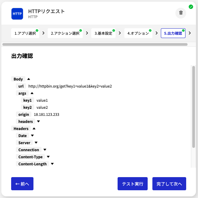Collapse the top-level Headers section
This screenshot has width=198, height=198.
coord(34,129)
